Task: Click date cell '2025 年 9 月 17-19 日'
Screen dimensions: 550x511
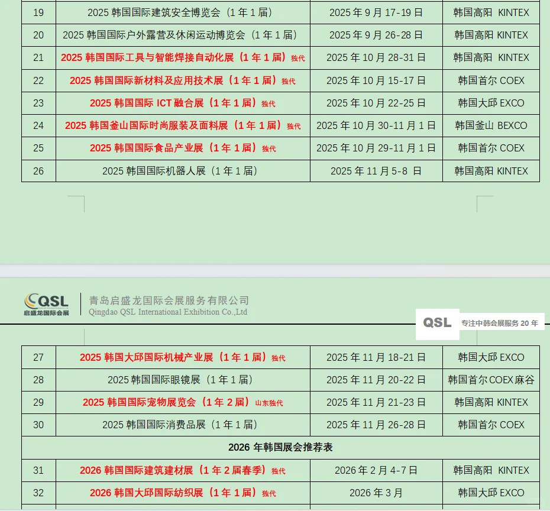Action: pos(376,12)
